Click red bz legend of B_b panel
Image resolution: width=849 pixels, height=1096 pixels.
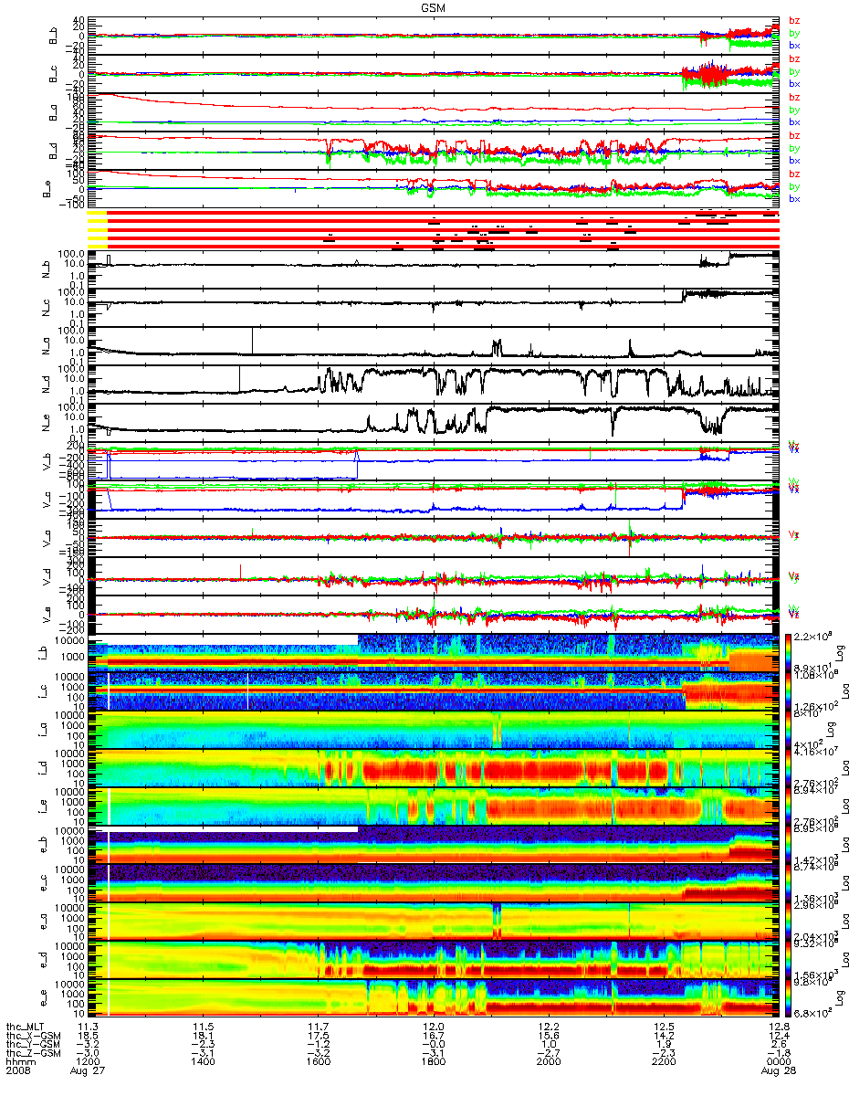(x=794, y=20)
